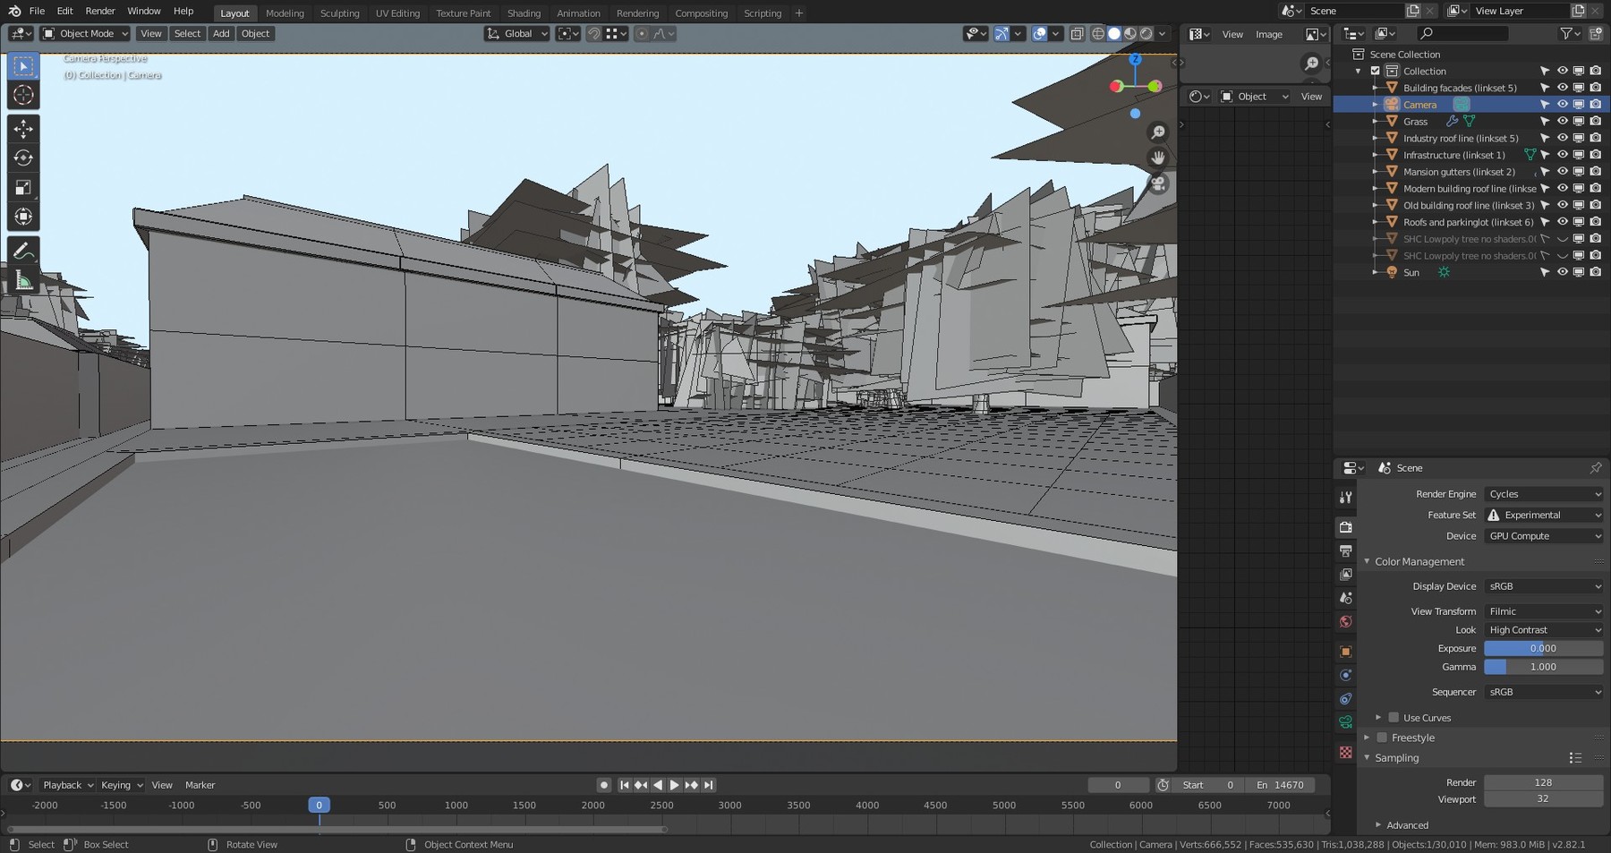The height and width of the screenshot is (853, 1611).
Task: Toggle X-ray mode in the viewport header
Action: tap(1077, 34)
